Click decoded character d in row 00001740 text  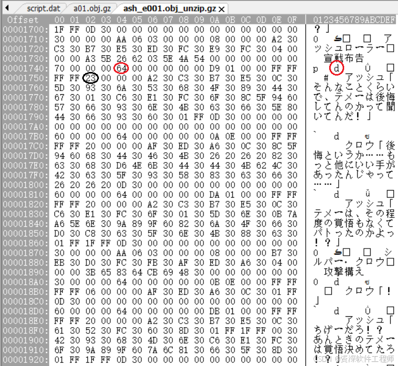[336, 68]
